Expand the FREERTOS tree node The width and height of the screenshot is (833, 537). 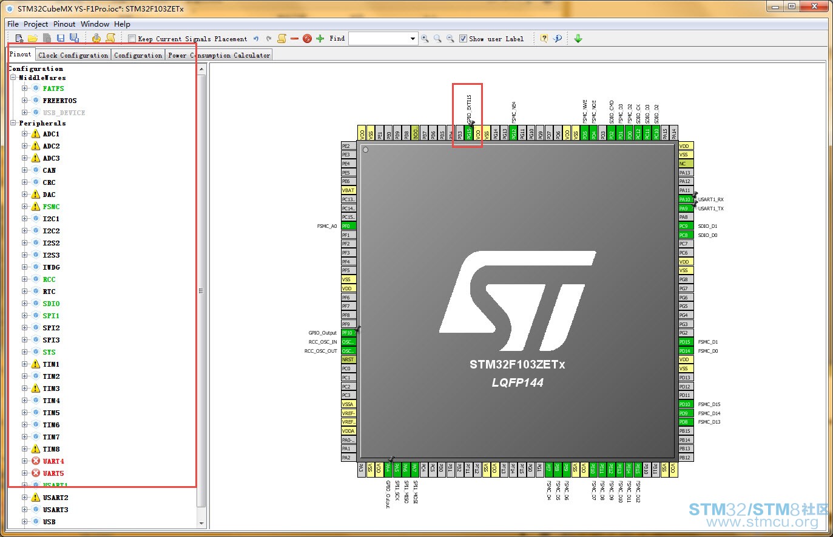[25, 101]
